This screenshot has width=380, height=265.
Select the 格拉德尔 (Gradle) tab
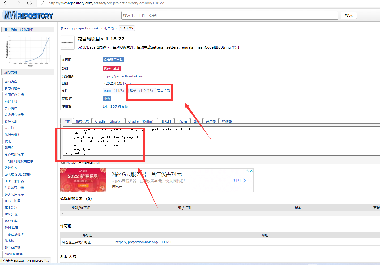[82, 121]
